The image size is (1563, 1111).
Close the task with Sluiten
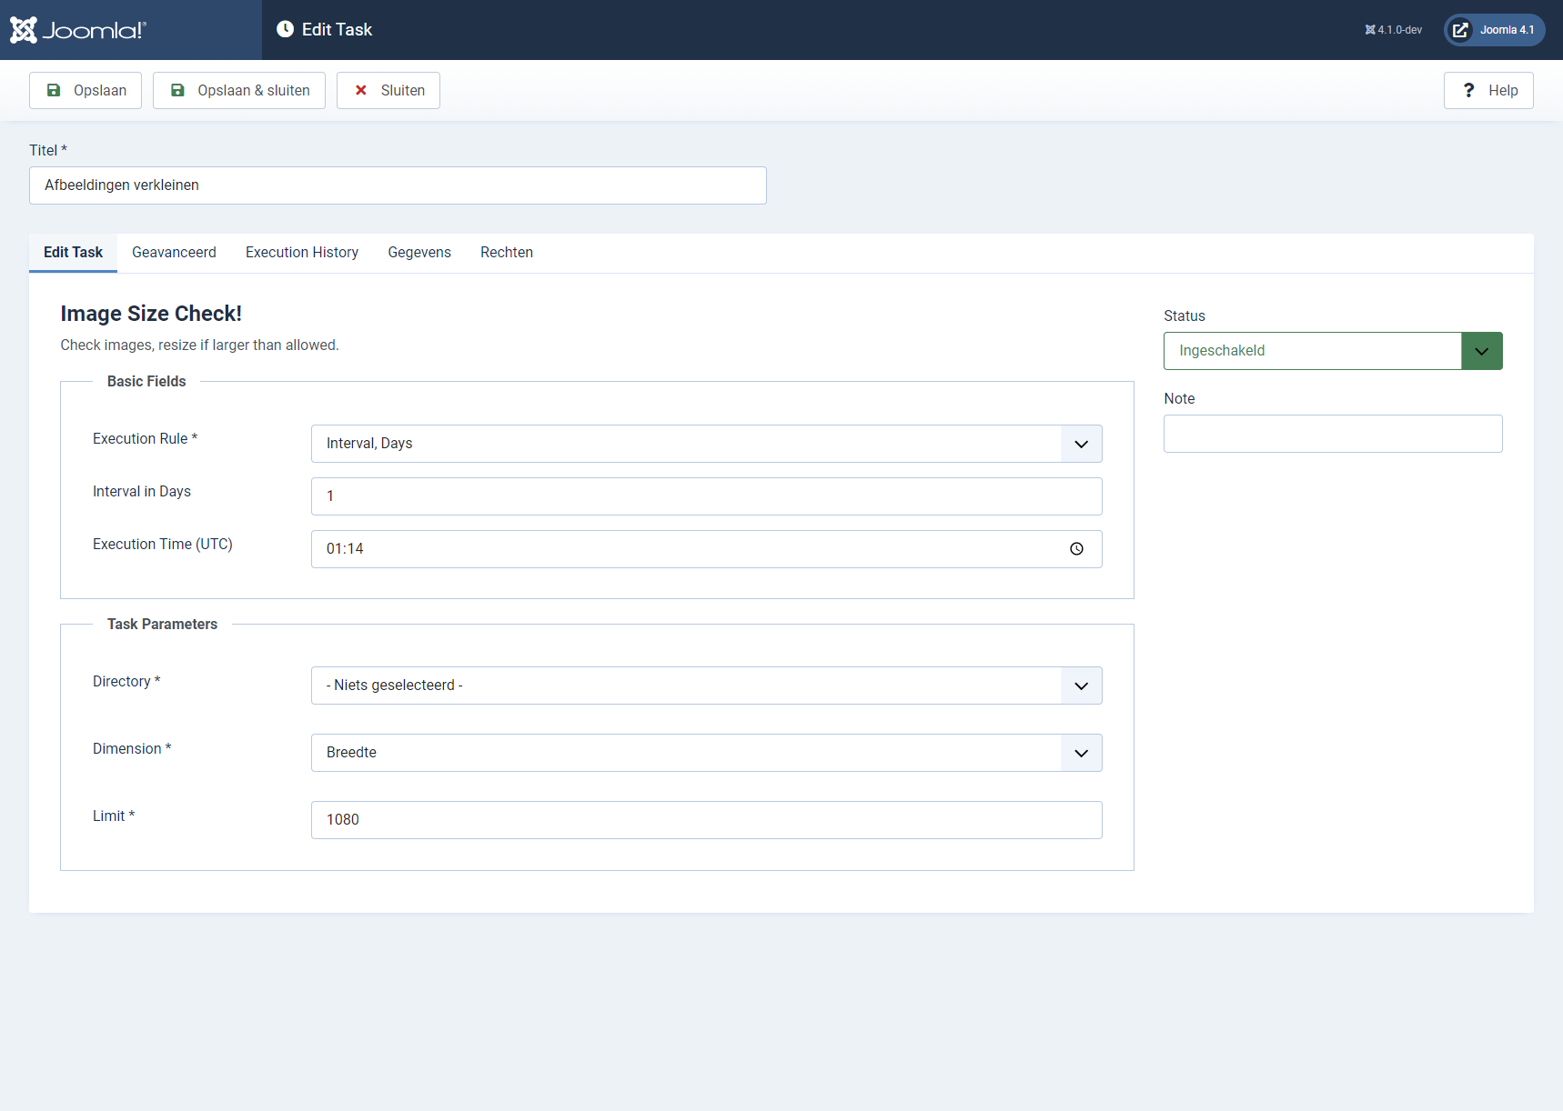pos(388,91)
